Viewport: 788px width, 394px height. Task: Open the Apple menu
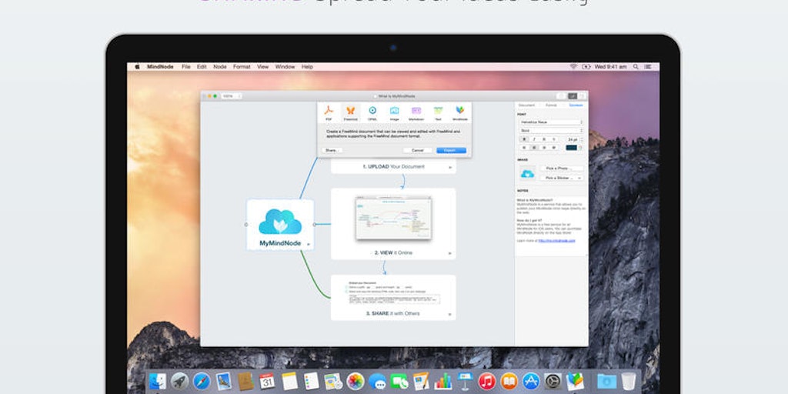point(137,66)
